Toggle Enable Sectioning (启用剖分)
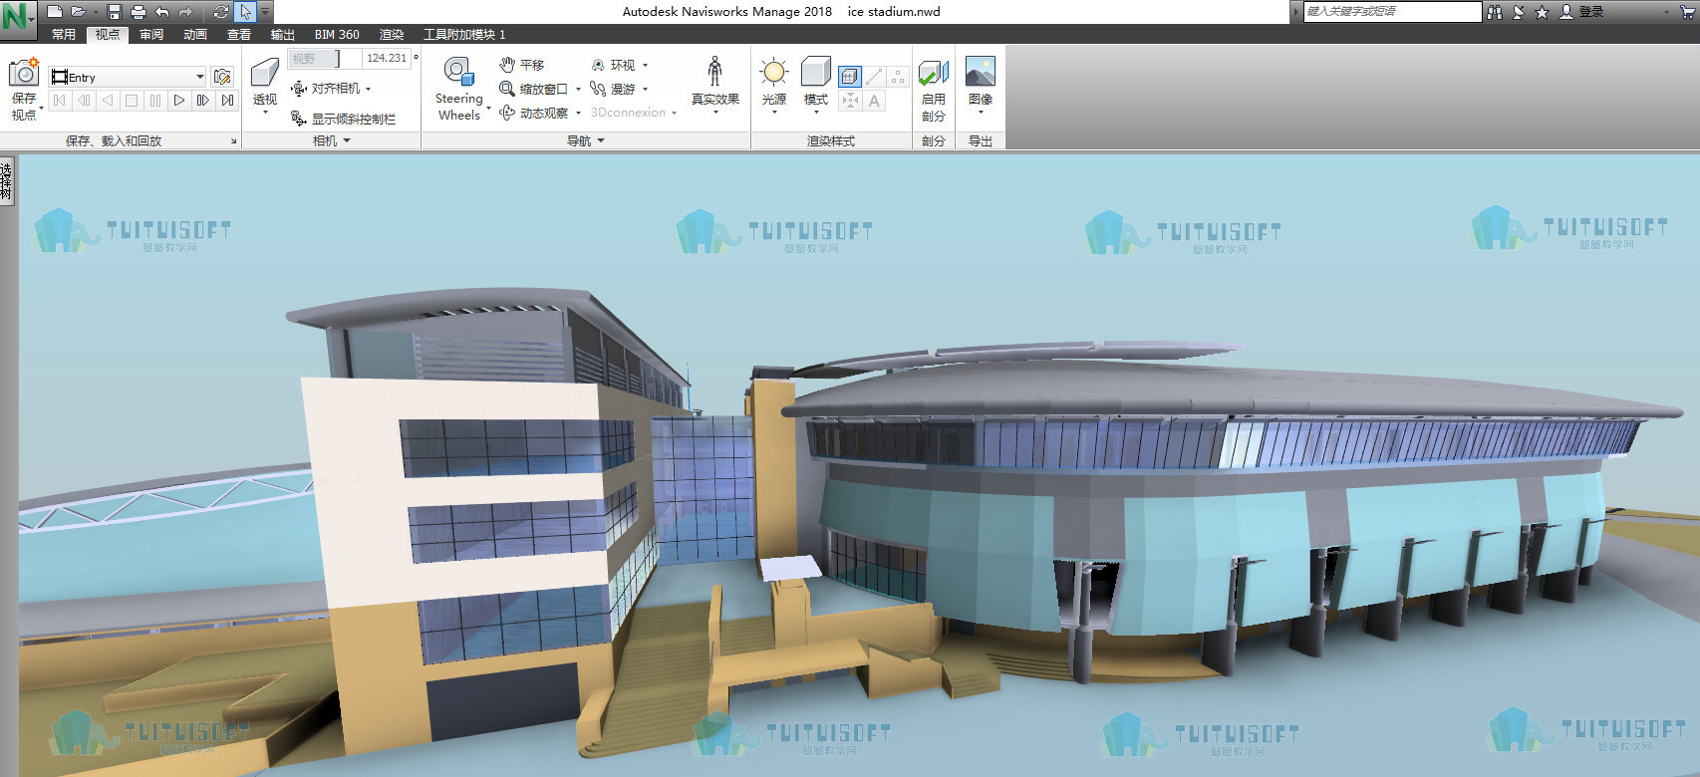1700x777 pixels. pyautogui.click(x=933, y=74)
